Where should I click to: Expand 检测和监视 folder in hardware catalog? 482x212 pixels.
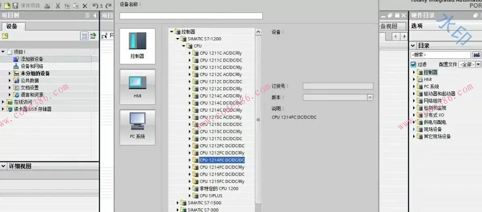[x=414, y=108]
